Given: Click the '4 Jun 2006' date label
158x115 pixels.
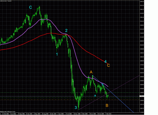Looking at the screenshot, I should pos(13,114).
